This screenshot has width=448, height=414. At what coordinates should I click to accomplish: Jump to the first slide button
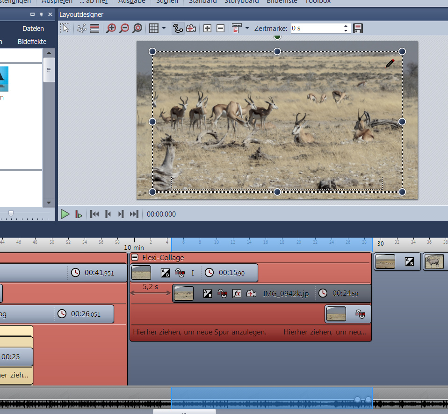94,214
